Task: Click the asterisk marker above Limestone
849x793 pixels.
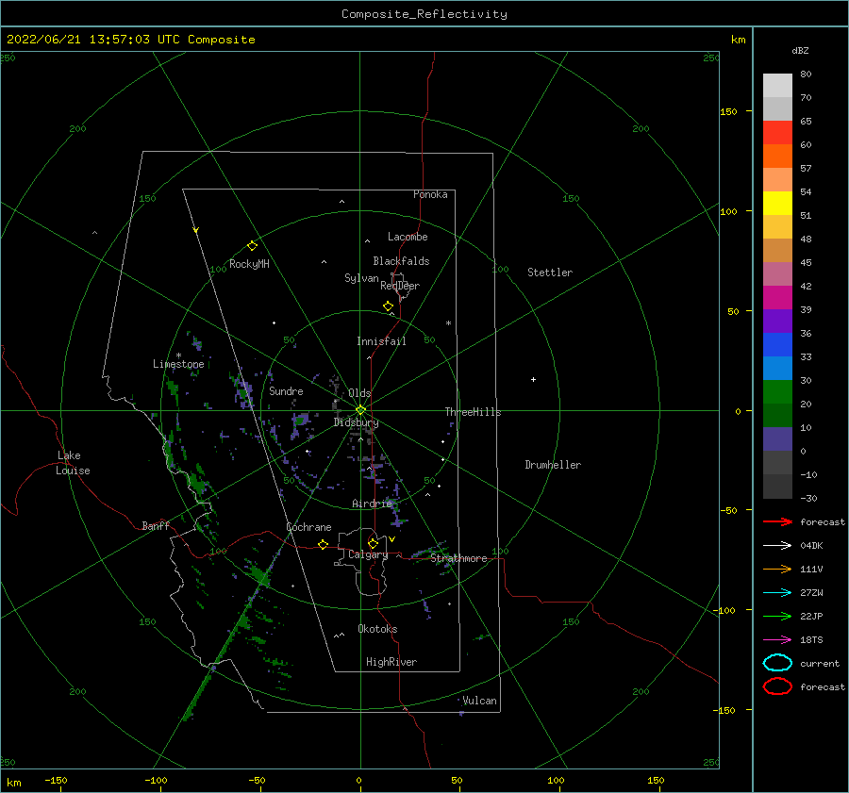Action: (x=178, y=355)
